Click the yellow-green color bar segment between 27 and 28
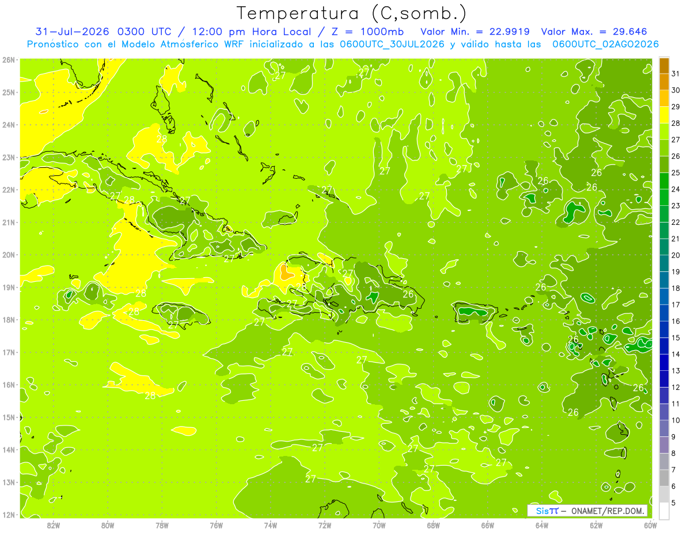This screenshot has width=691, height=533. [x=664, y=131]
